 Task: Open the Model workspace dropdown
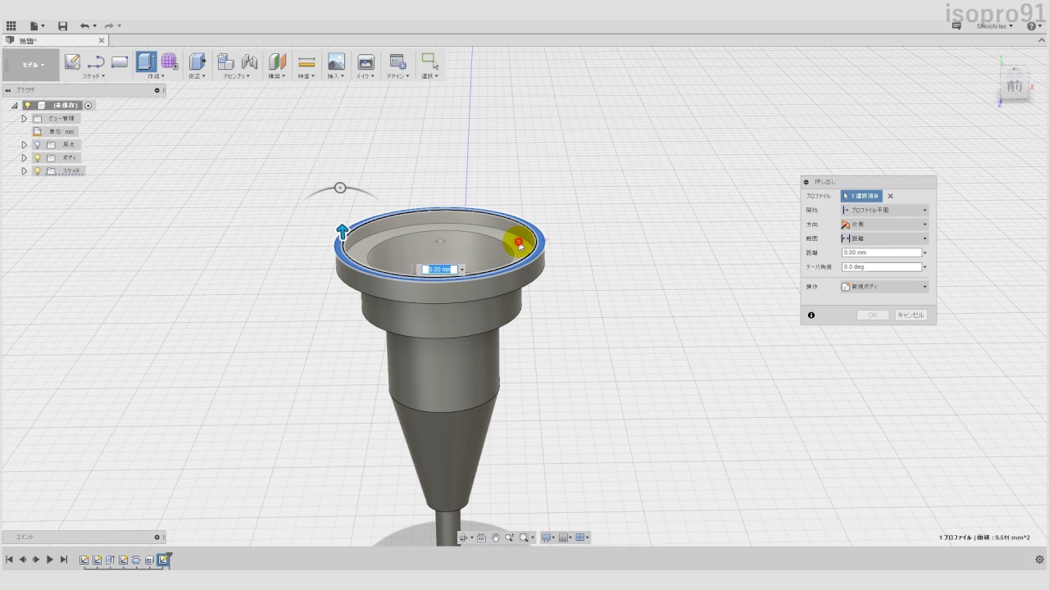[x=31, y=65]
